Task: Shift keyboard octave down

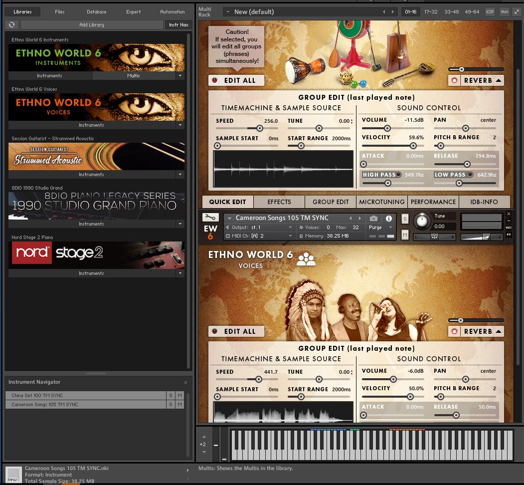Action: (204, 452)
